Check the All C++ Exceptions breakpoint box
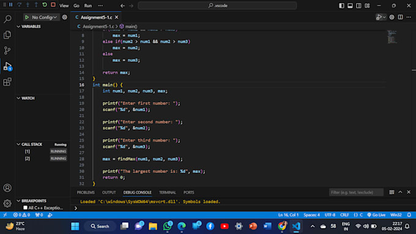Screen dimensions: 416x234 pyautogui.click(x=26, y=208)
